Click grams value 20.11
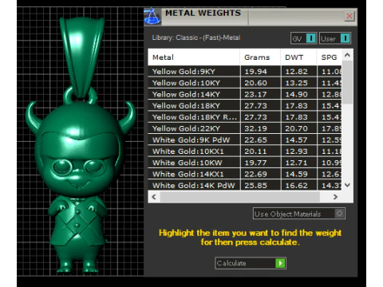Viewport: 383px width, 287px height. (255, 151)
